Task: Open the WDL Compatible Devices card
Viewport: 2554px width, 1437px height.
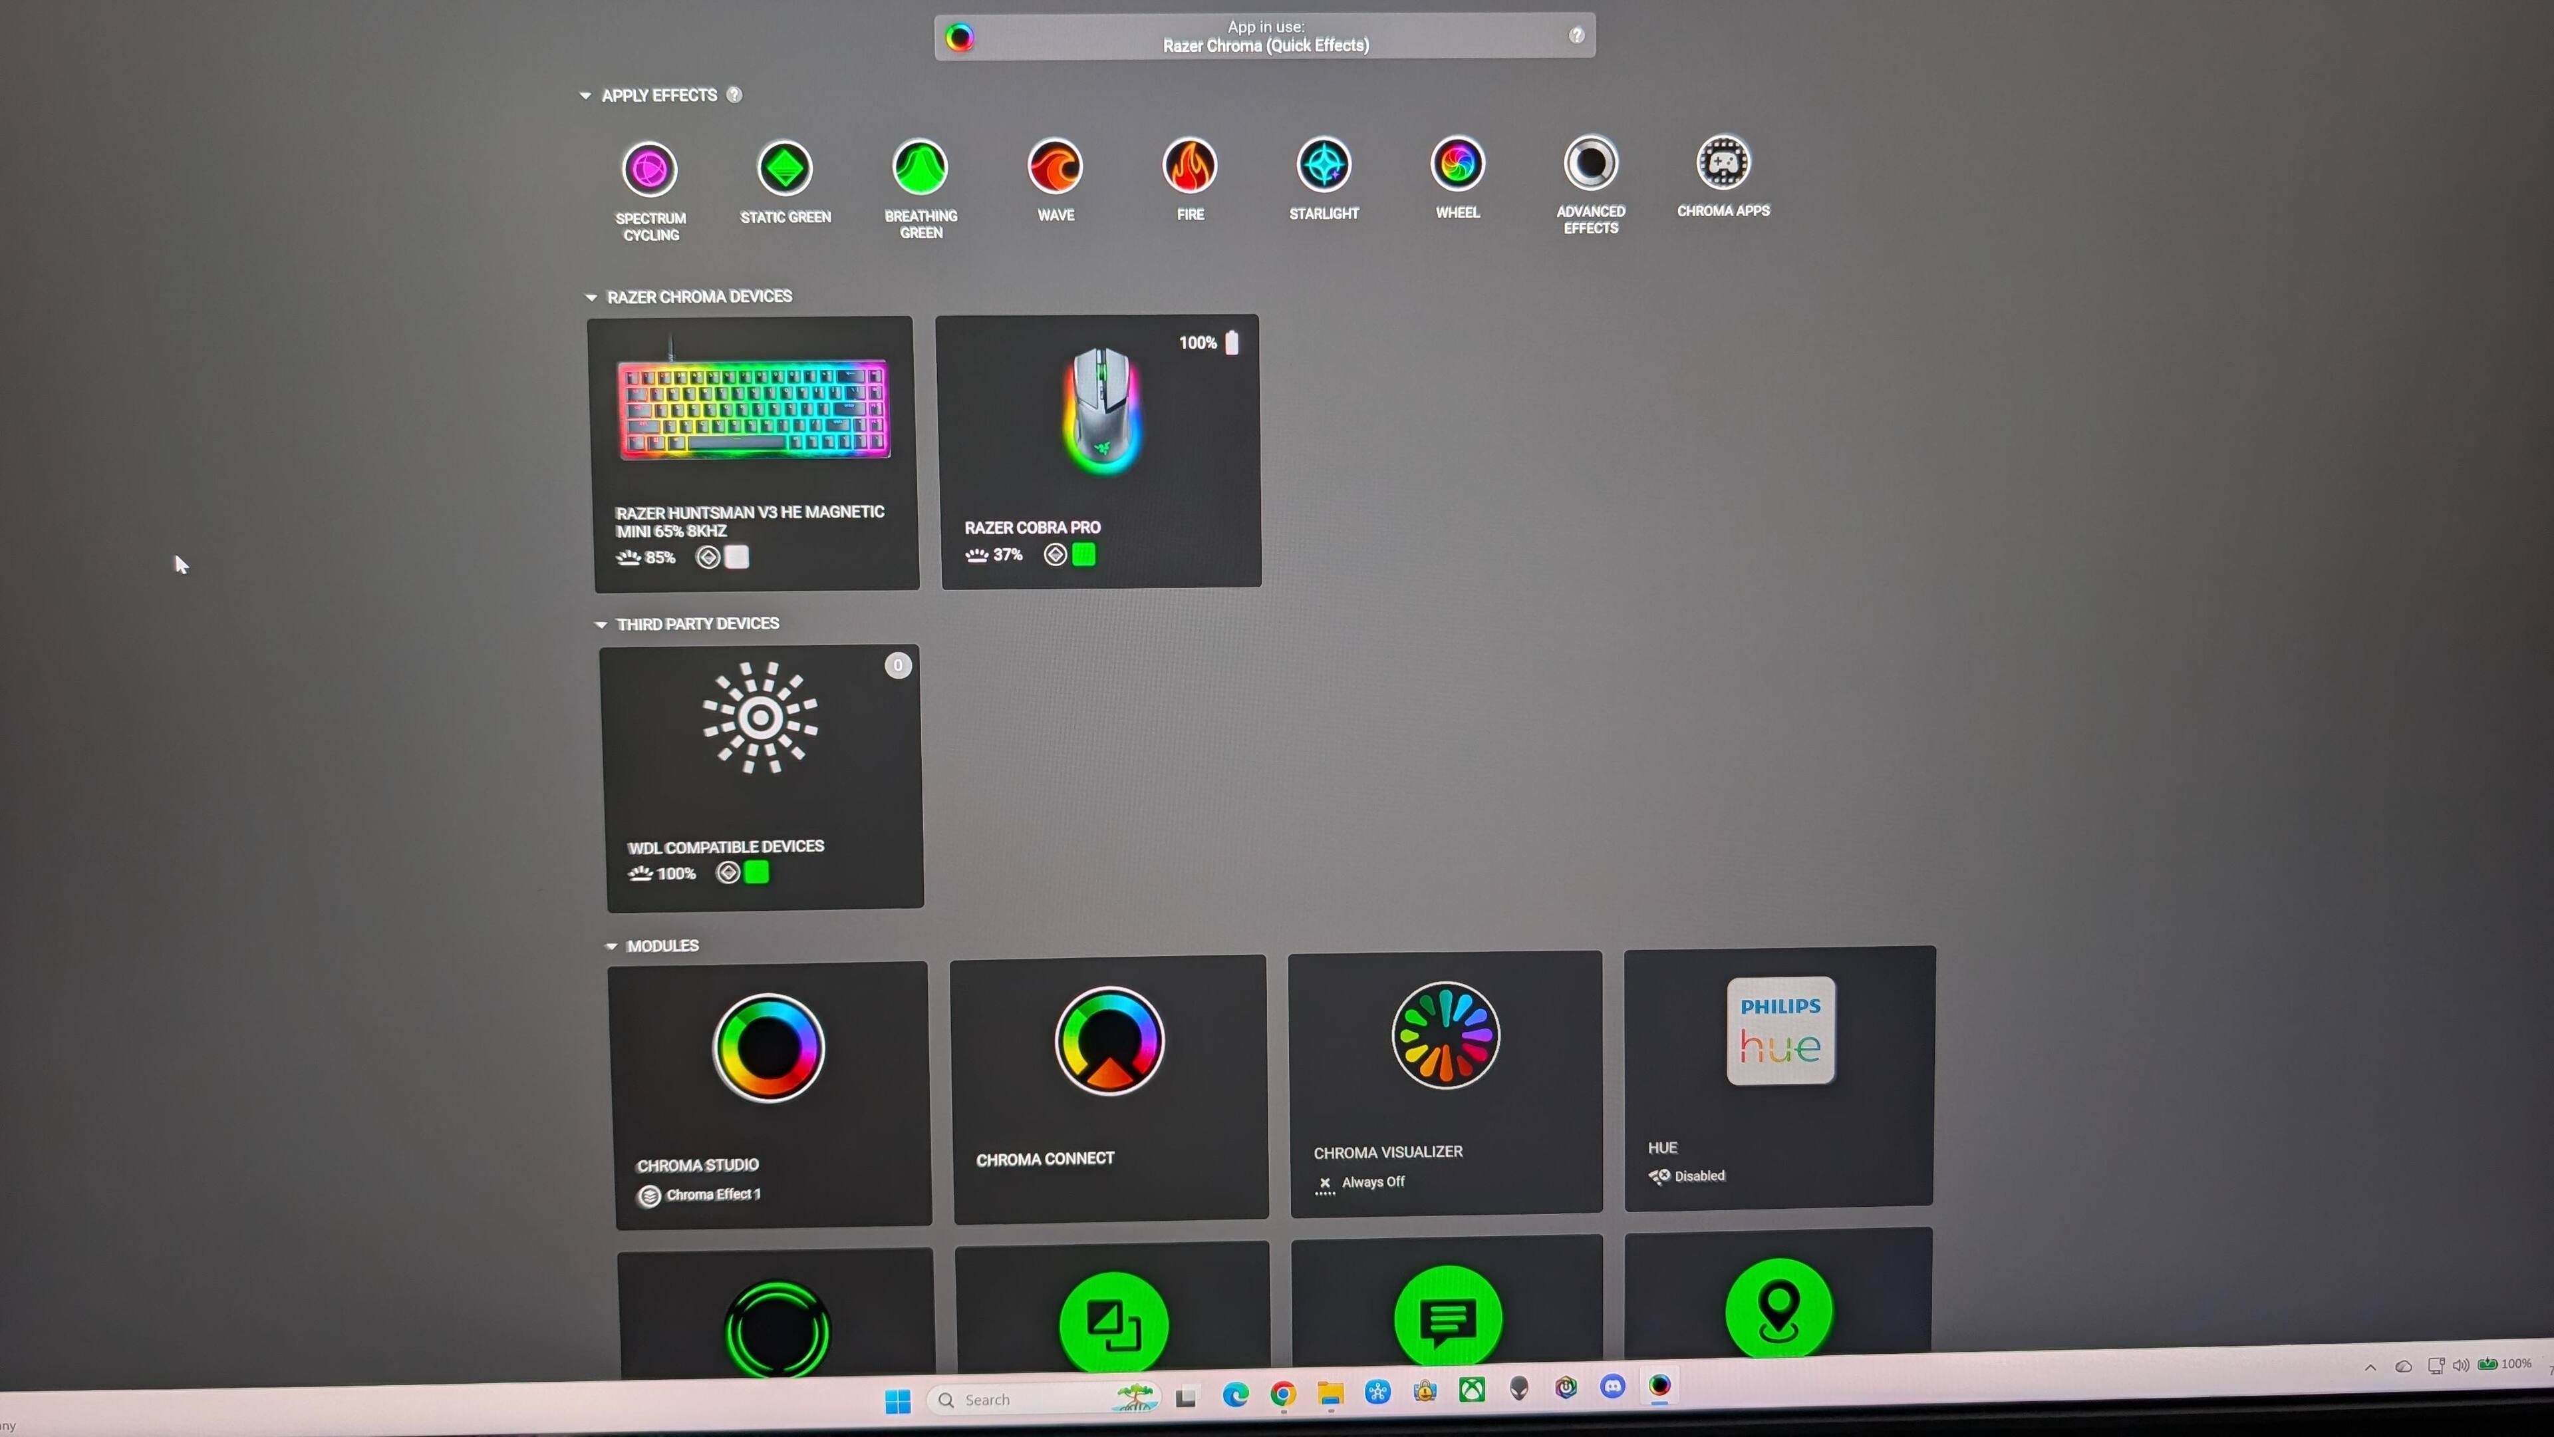Action: pyautogui.click(x=762, y=778)
